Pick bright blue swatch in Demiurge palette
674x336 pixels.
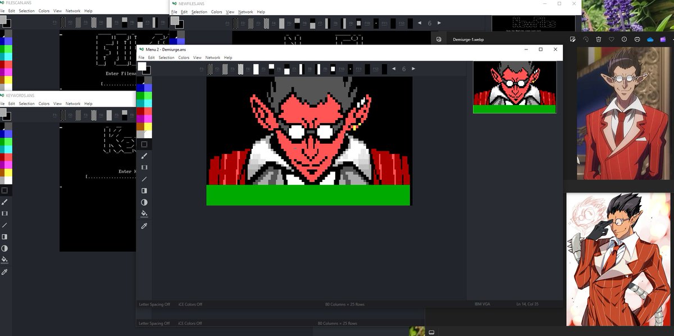[148, 88]
